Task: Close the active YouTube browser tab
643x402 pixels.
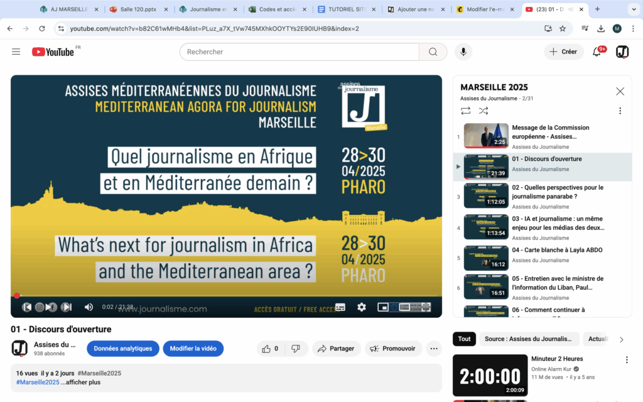Action: 581,9
